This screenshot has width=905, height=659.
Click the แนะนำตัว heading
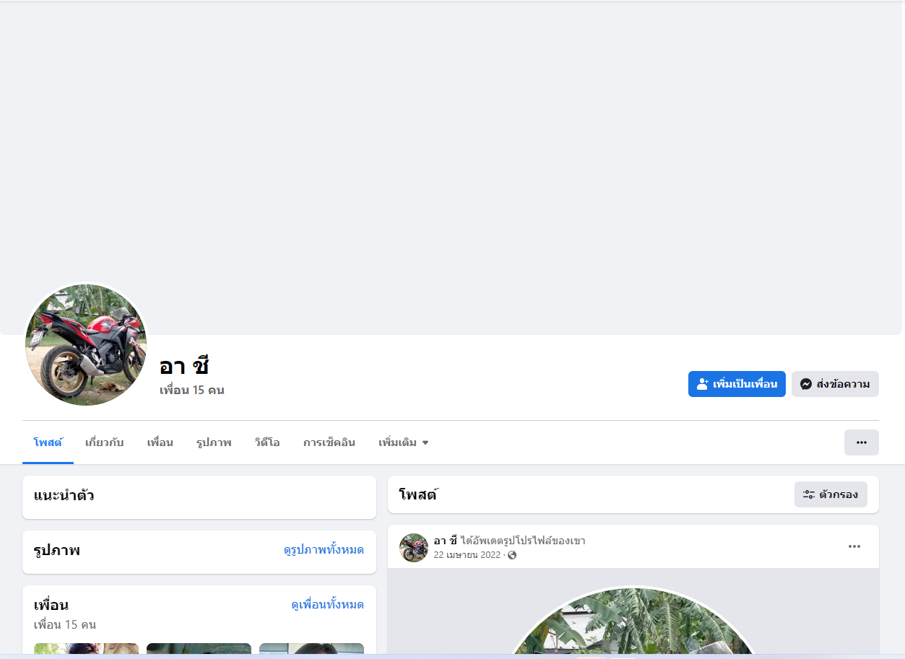pyautogui.click(x=64, y=496)
